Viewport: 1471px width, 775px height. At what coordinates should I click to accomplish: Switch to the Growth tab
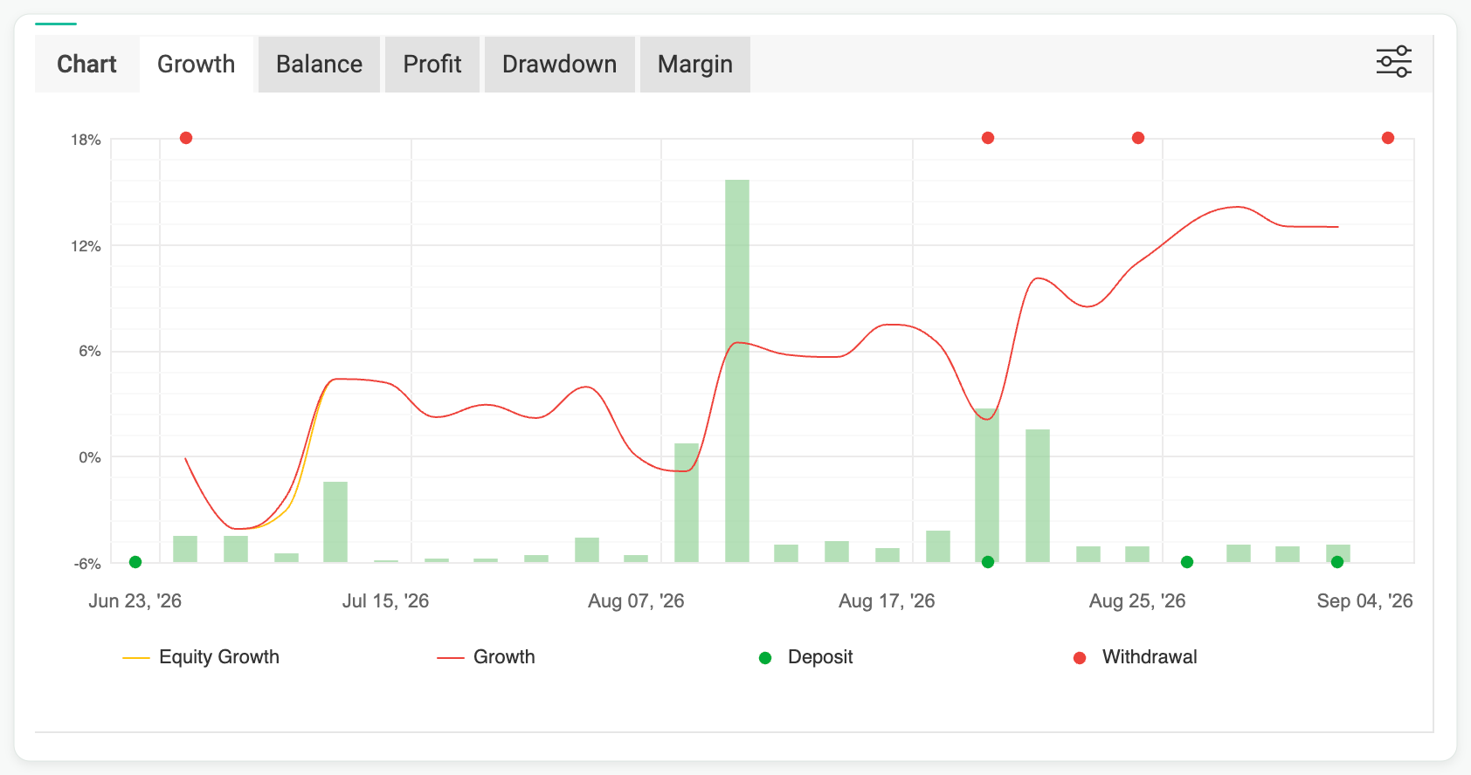point(197,65)
